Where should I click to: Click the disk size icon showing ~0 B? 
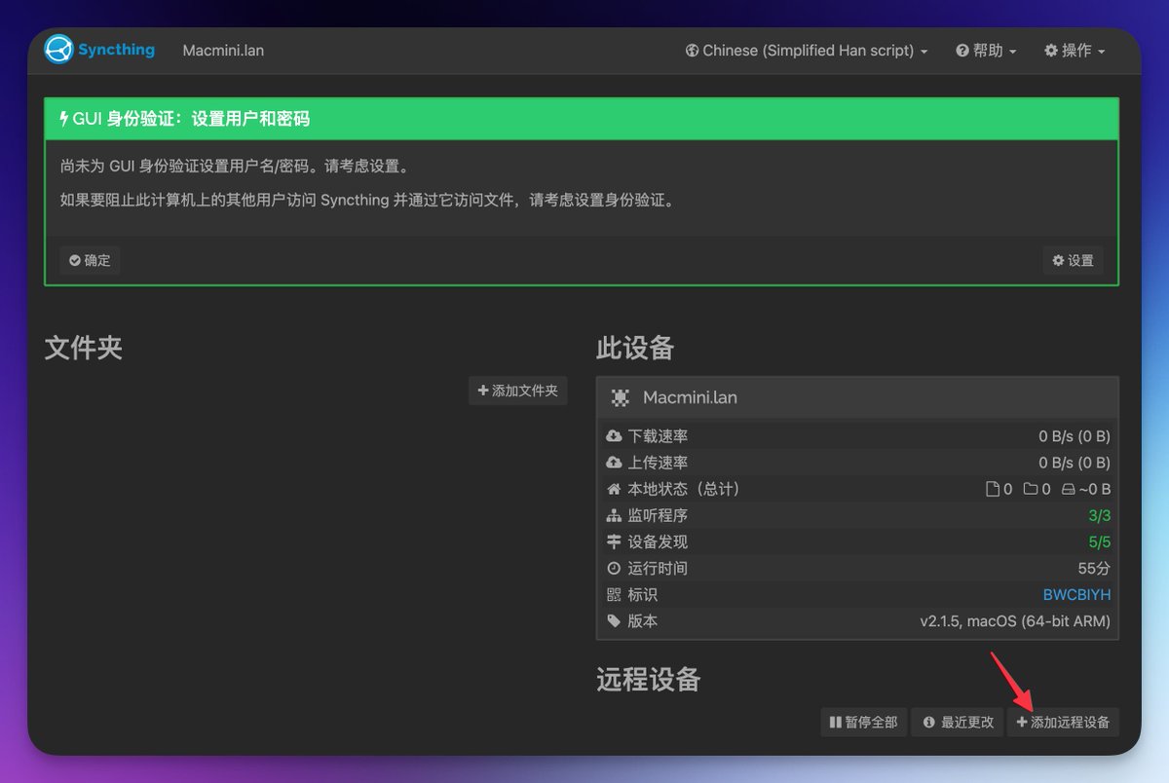[1068, 489]
